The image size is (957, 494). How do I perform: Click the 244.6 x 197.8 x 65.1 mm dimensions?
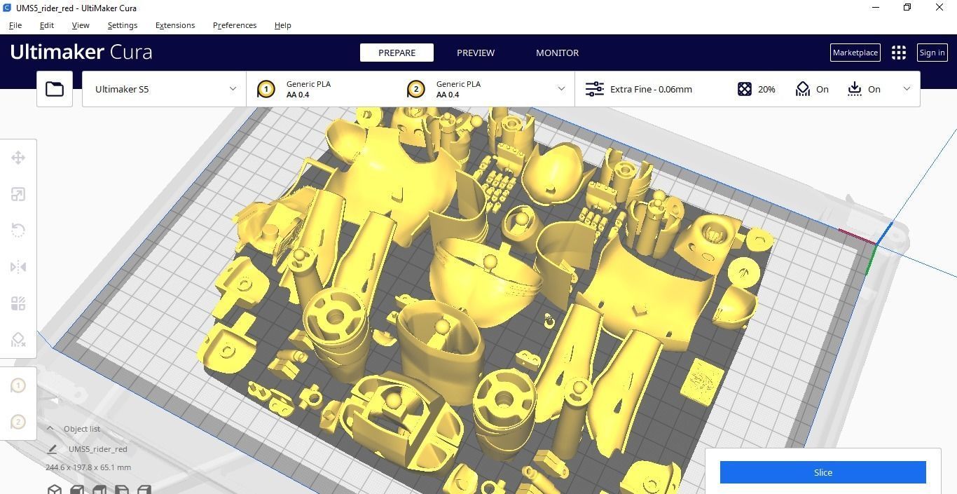pyautogui.click(x=88, y=467)
